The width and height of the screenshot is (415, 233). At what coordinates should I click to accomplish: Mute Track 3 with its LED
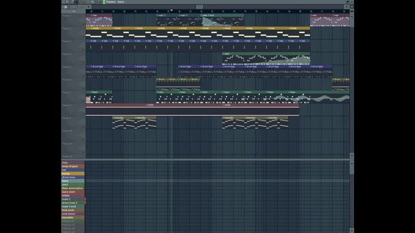click(x=84, y=50)
